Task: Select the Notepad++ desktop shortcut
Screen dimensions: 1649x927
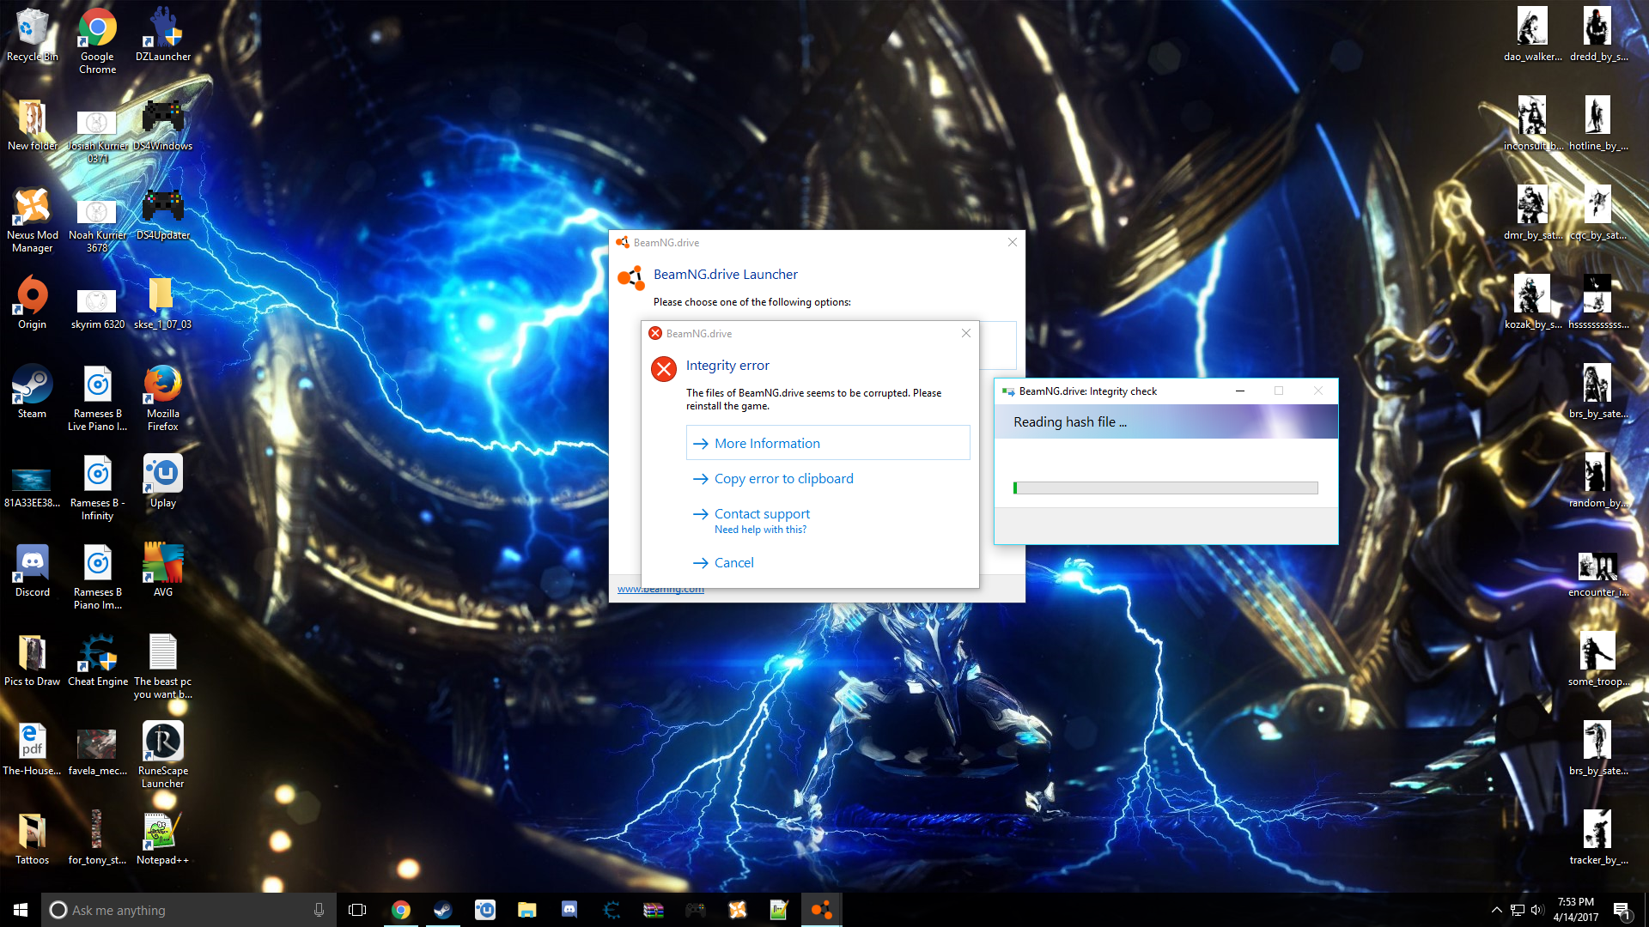Action: click(x=163, y=839)
